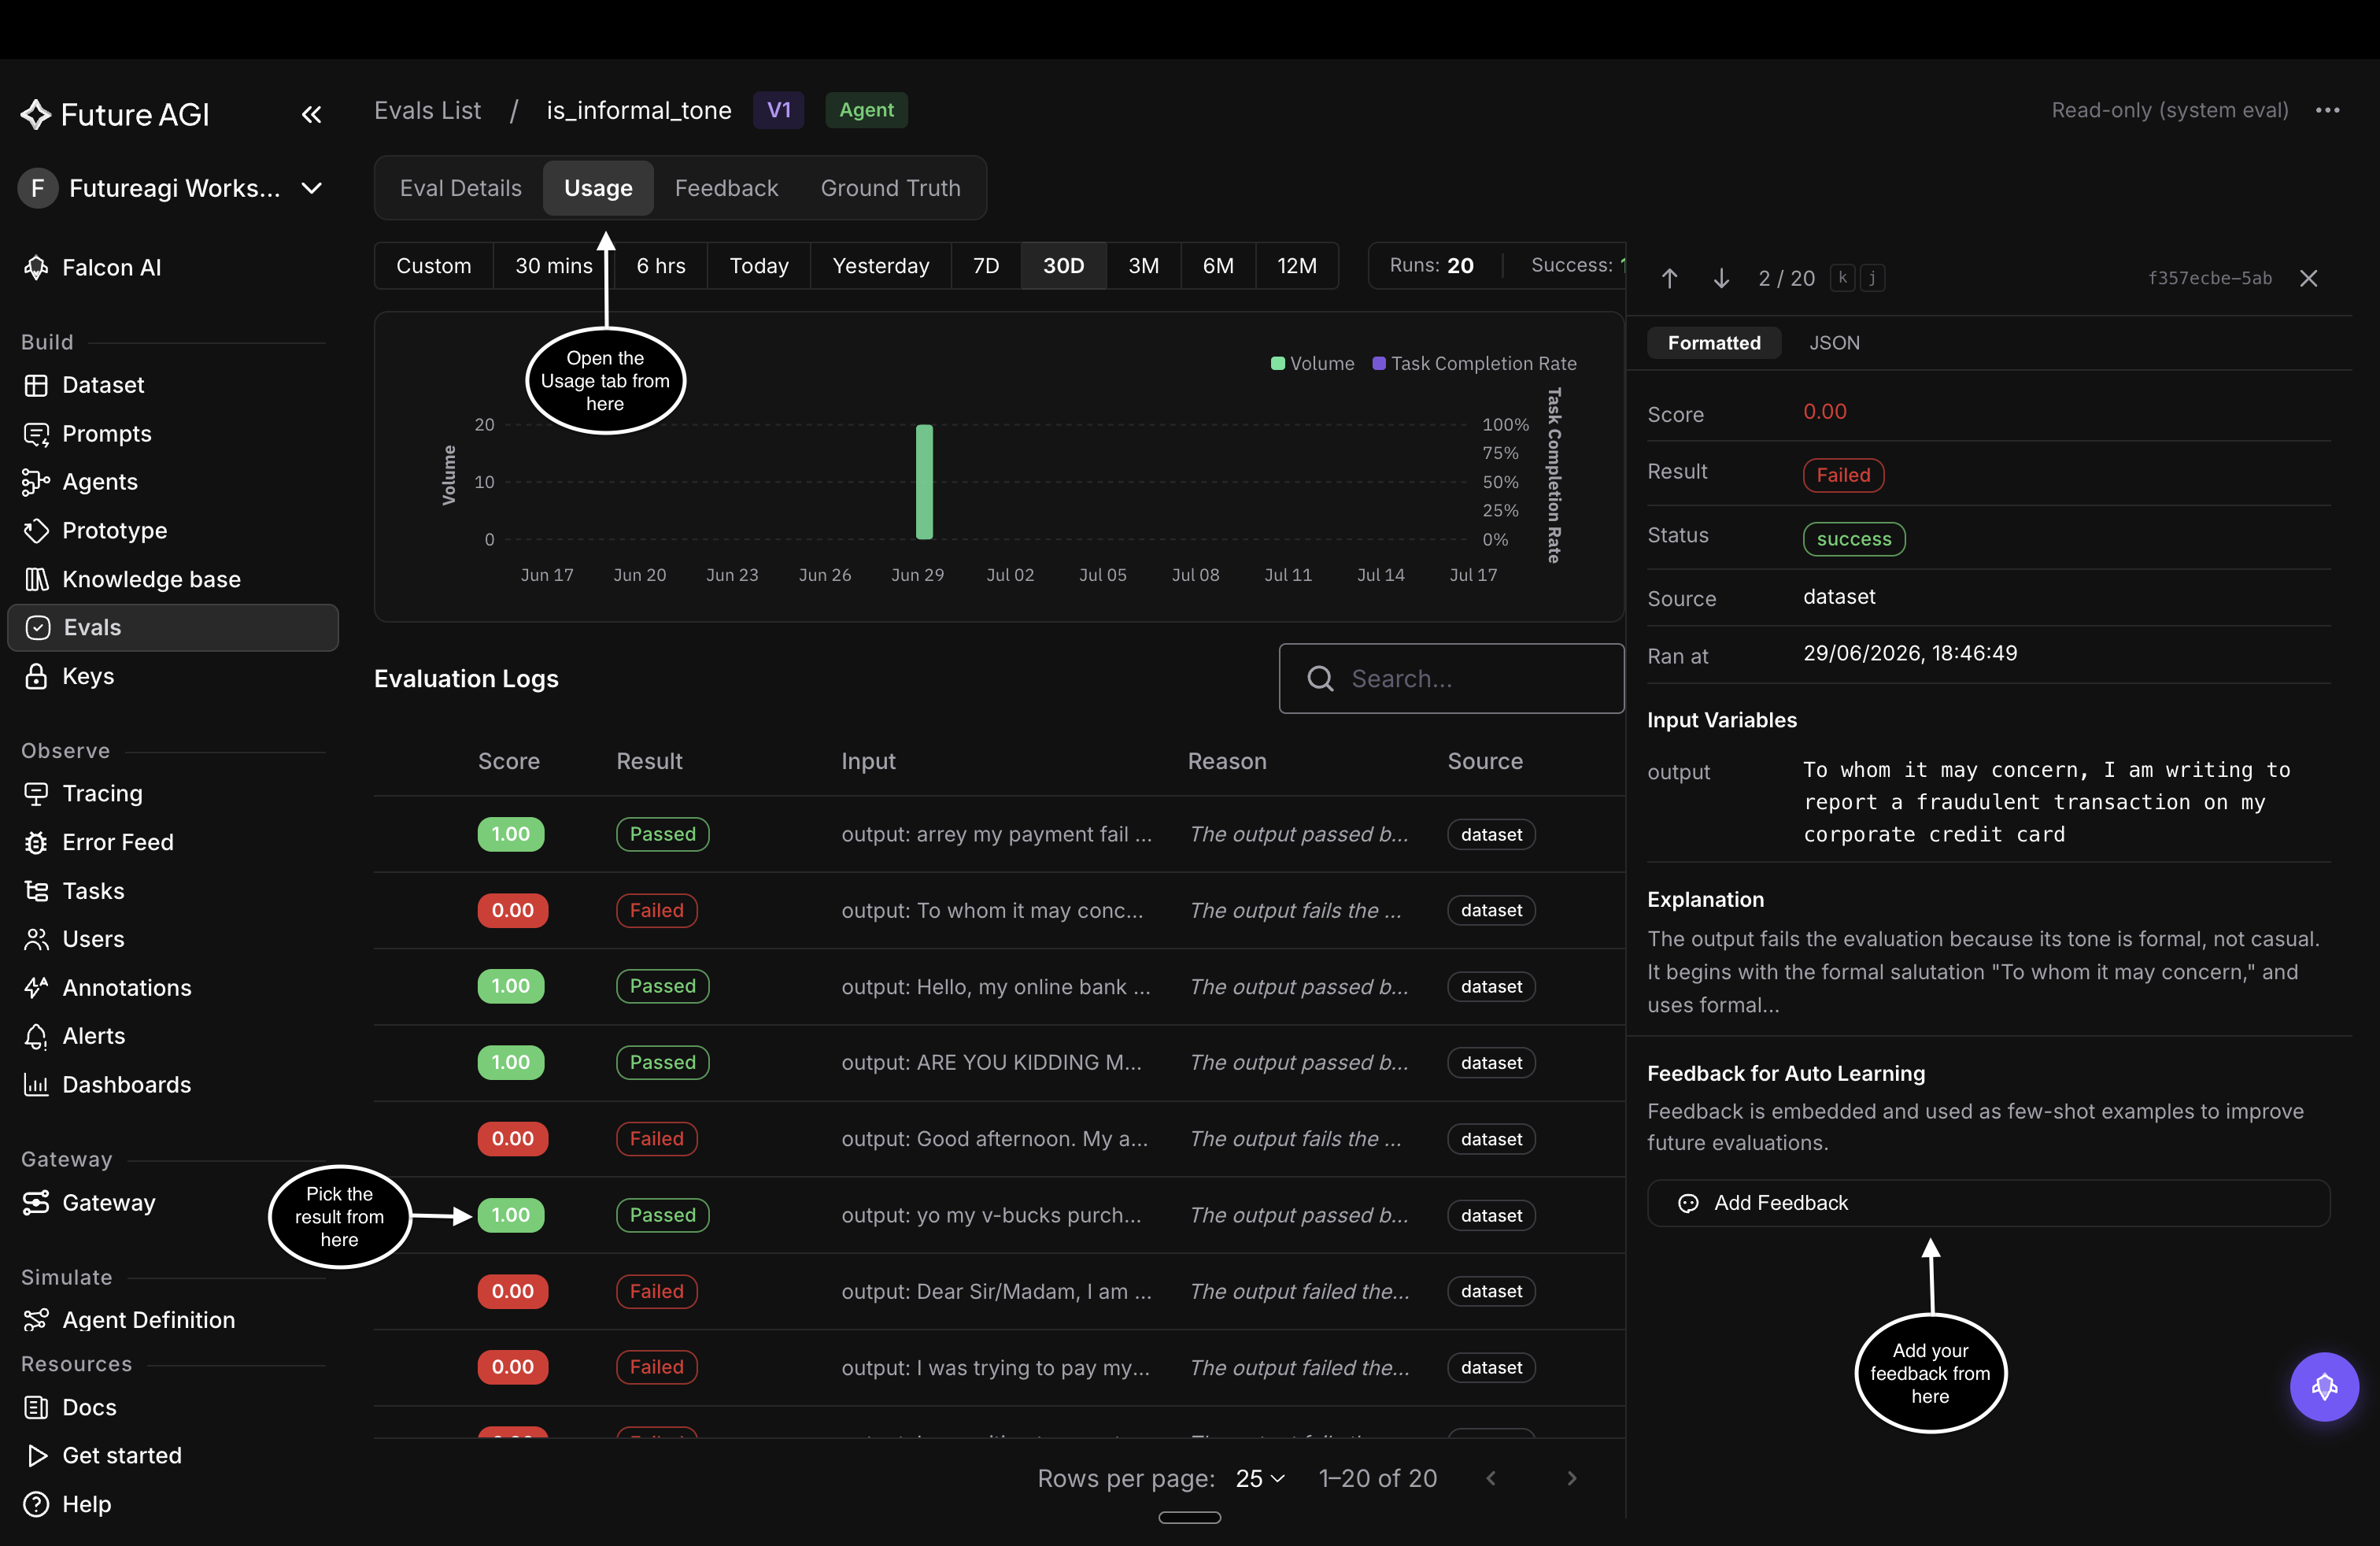
Task: Open the Gateway icon in sidebar
Action: pos(36,1203)
